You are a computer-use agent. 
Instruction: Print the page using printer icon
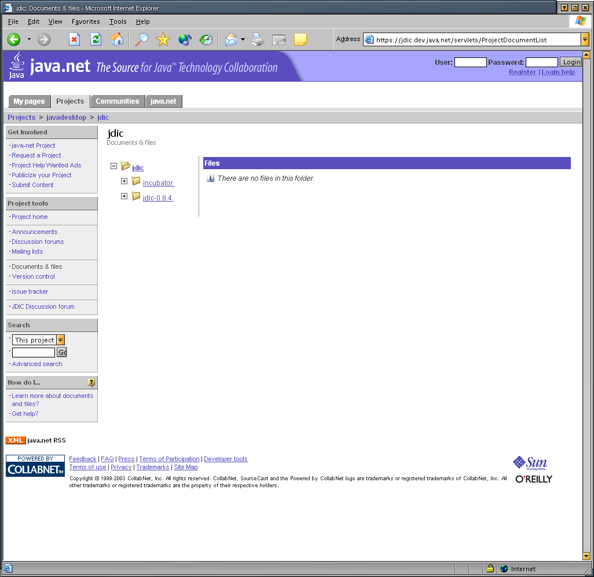click(x=258, y=39)
